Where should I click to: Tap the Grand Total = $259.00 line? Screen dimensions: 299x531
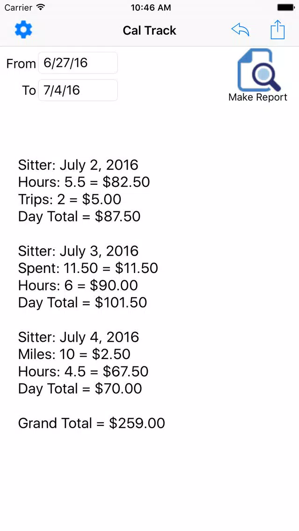click(92, 423)
